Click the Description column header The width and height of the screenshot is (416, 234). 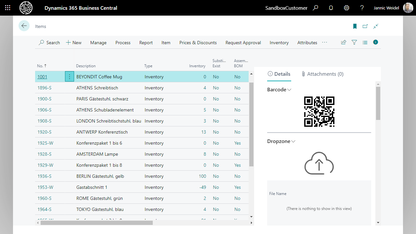coord(86,66)
